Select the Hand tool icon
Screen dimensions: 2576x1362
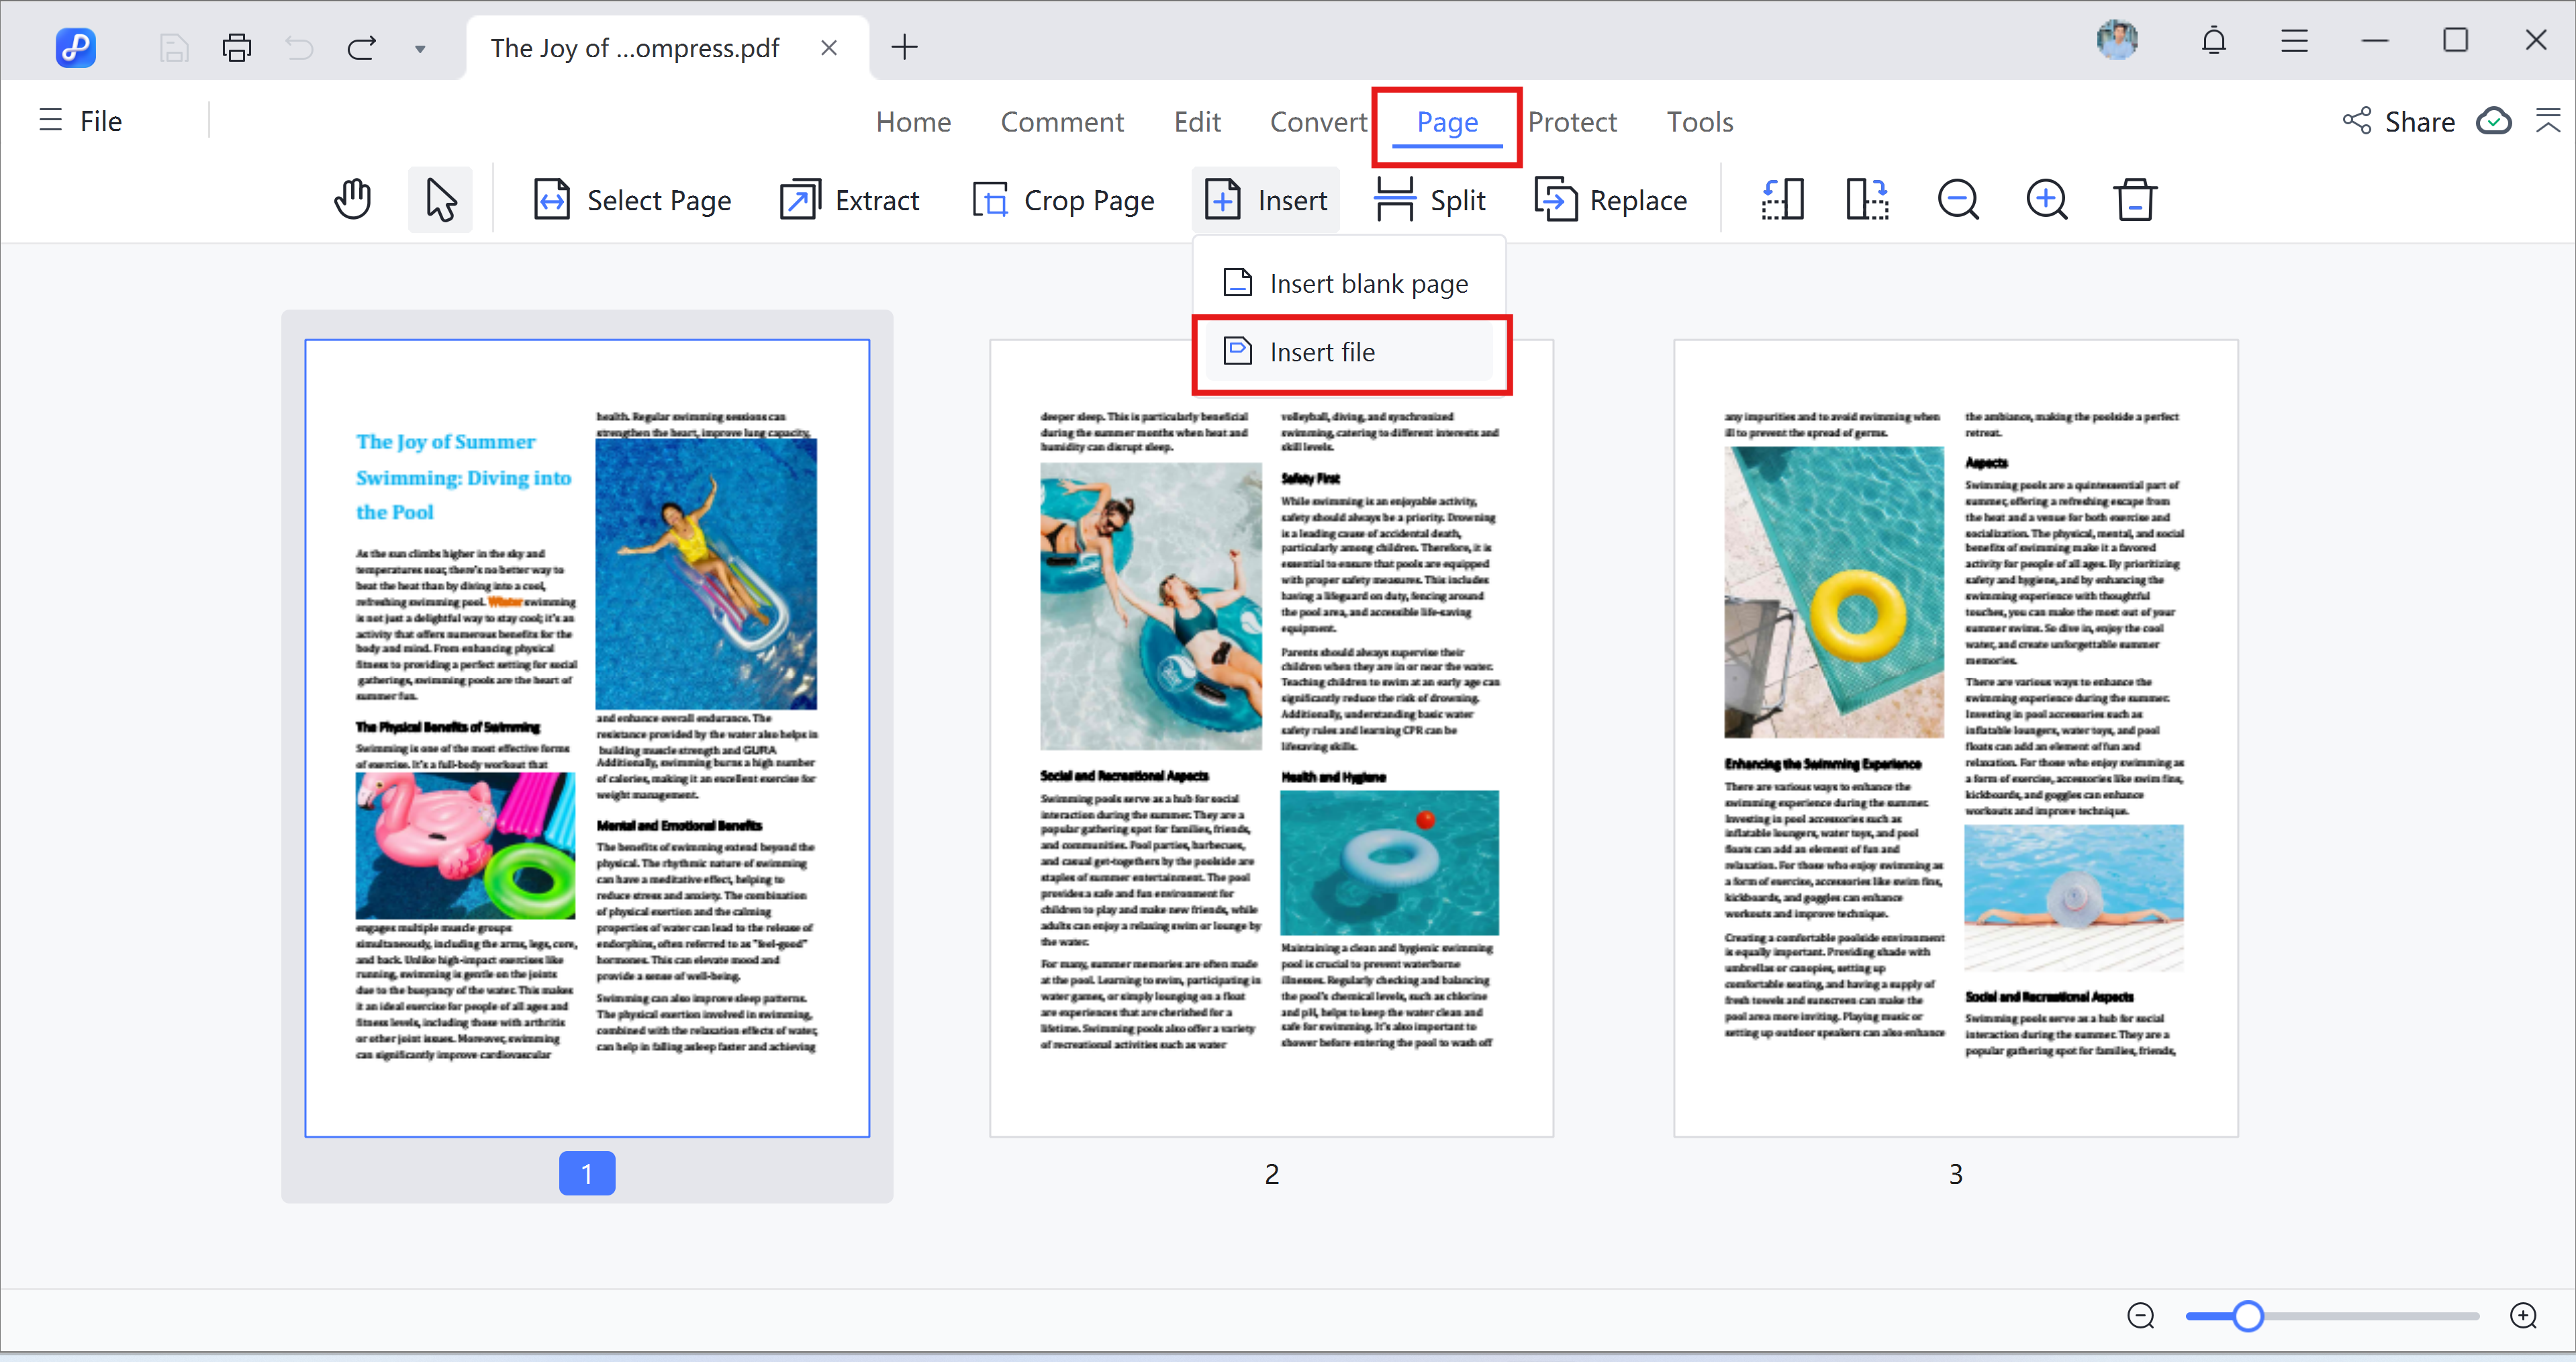(x=352, y=200)
